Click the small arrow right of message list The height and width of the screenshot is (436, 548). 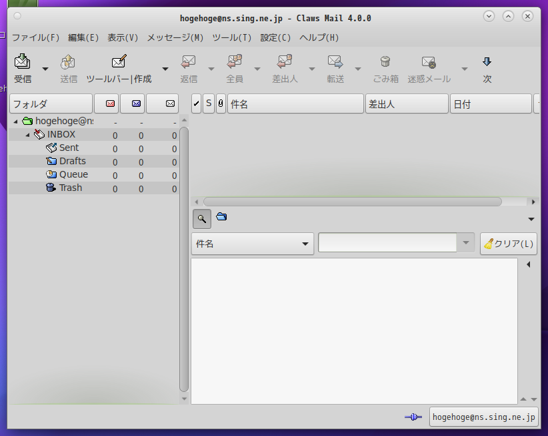(531, 219)
